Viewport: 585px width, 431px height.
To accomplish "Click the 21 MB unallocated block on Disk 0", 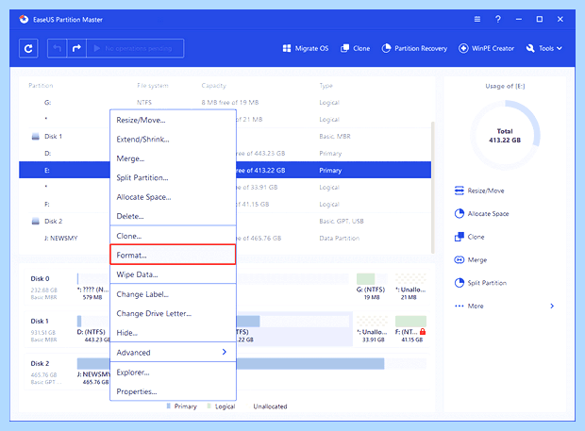I will click(410, 287).
